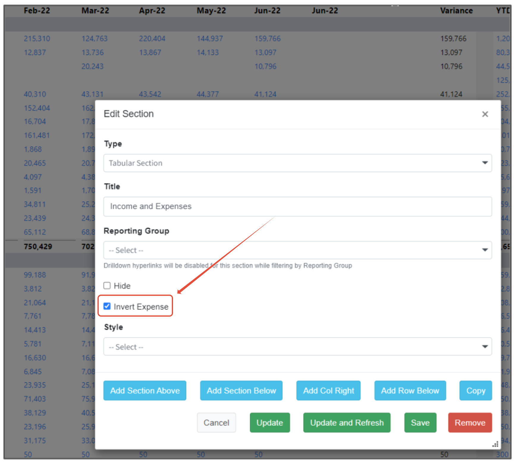
Task: Uncheck the Invert Expense checkbox
Action: click(107, 306)
